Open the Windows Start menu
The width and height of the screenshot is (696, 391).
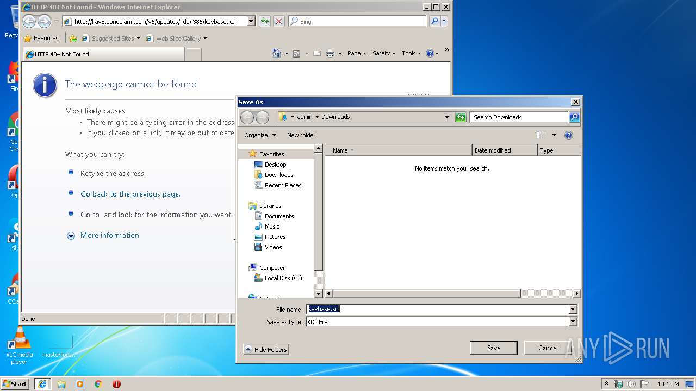[x=15, y=383]
